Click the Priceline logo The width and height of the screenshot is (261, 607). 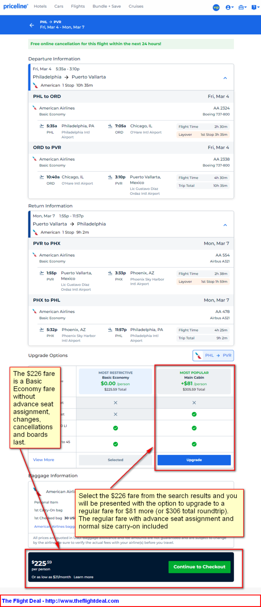[x=16, y=6]
